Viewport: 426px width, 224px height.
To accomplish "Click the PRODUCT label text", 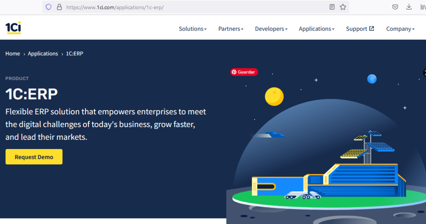I will [17, 78].
